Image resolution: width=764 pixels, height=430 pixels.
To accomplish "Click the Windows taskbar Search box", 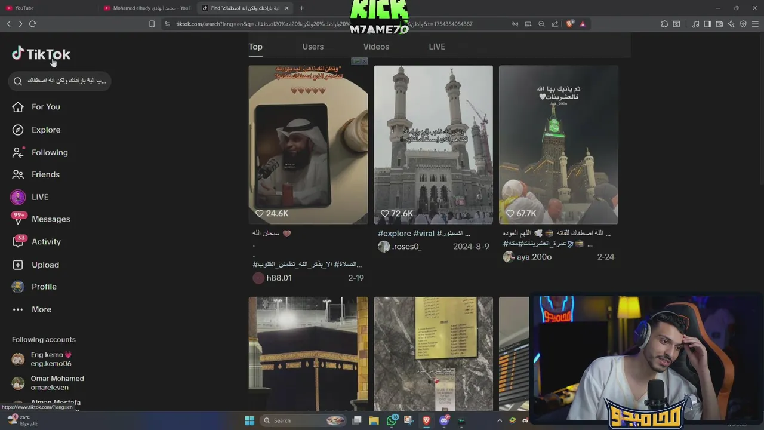I will pos(304,420).
